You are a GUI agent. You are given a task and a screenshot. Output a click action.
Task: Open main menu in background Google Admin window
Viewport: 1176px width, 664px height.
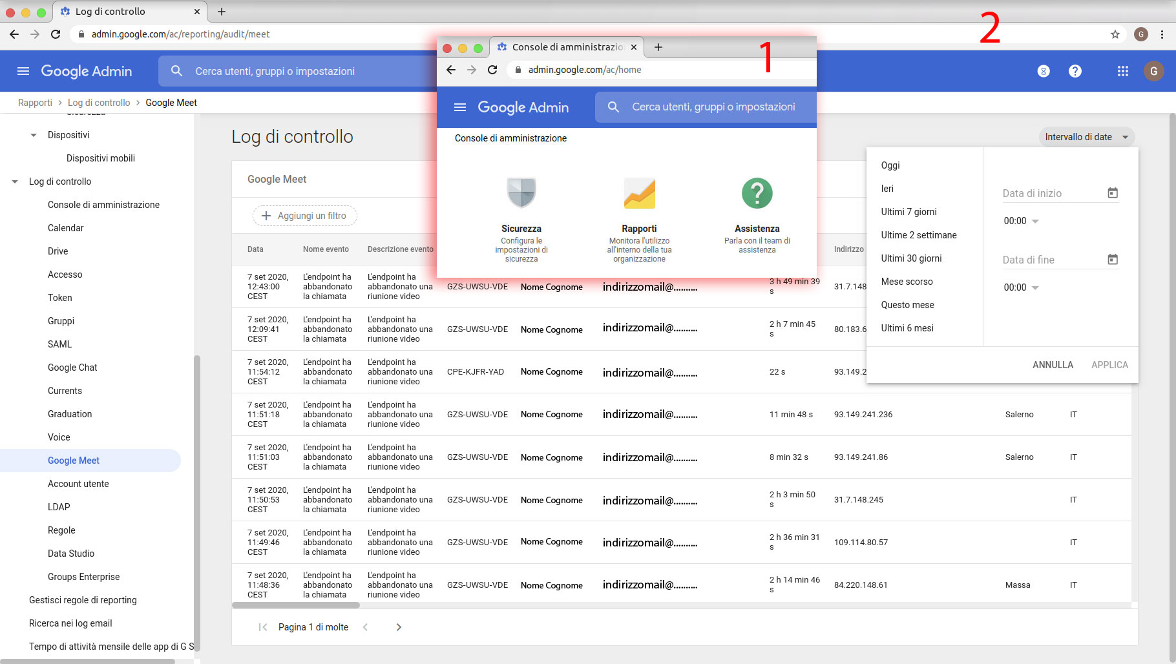[23, 71]
